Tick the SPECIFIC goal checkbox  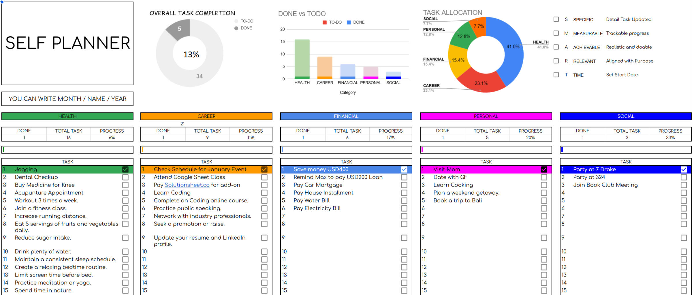556,19
